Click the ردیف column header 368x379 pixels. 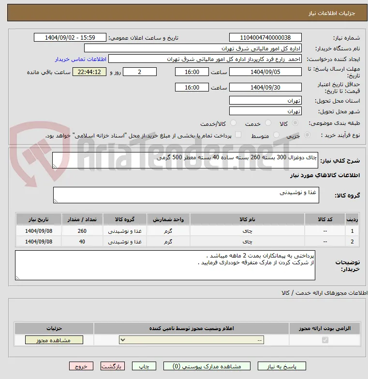pyautogui.click(x=352, y=219)
